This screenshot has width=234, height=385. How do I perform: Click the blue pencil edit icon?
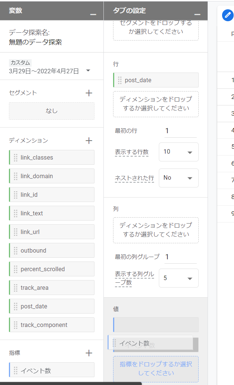pos(228,15)
